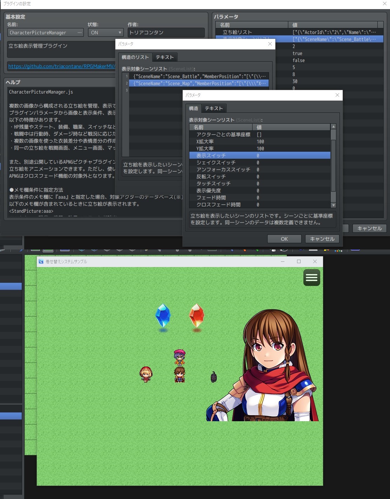Screen dimensions: 390x499
Task: Click the scroll-down arrow in SceneList table
Action: click(333, 205)
